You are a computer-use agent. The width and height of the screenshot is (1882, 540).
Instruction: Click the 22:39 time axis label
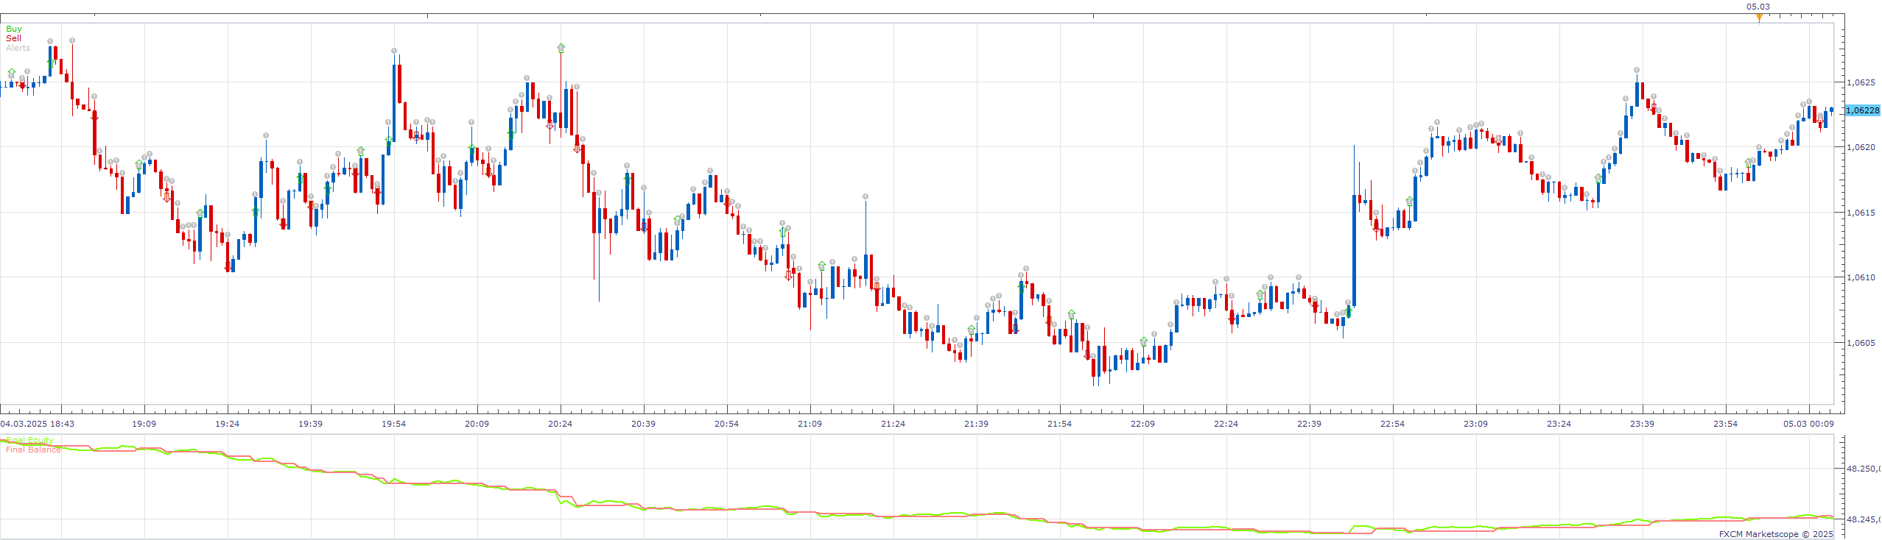click(1309, 424)
